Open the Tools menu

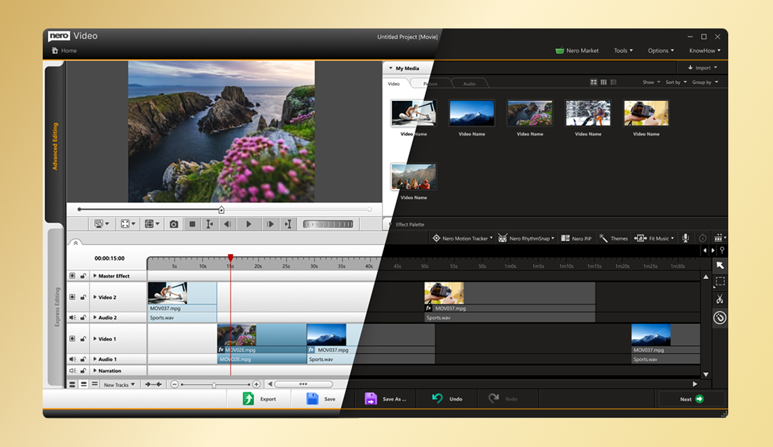622,50
